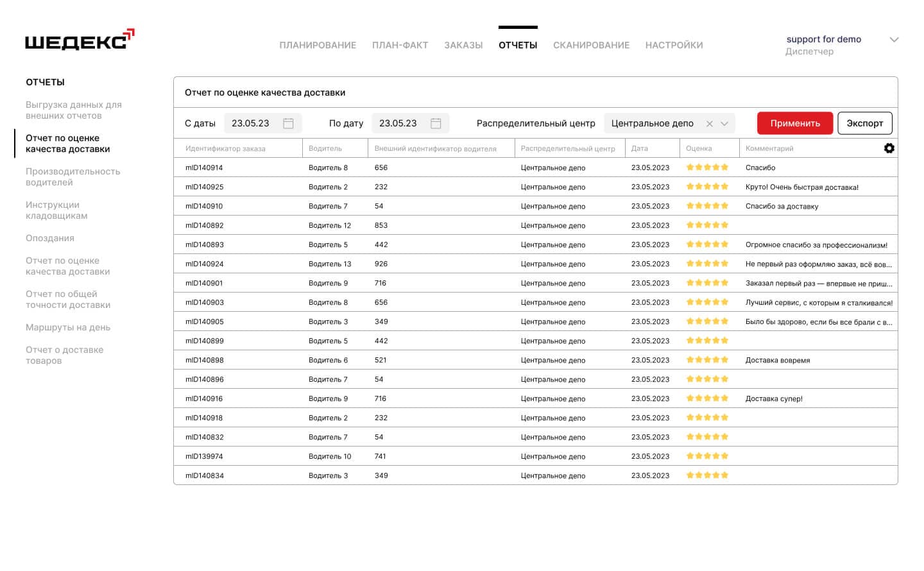The width and height of the screenshot is (924, 571).
Task: Click the star rating for mID140834
Action: pyautogui.click(x=707, y=475)
